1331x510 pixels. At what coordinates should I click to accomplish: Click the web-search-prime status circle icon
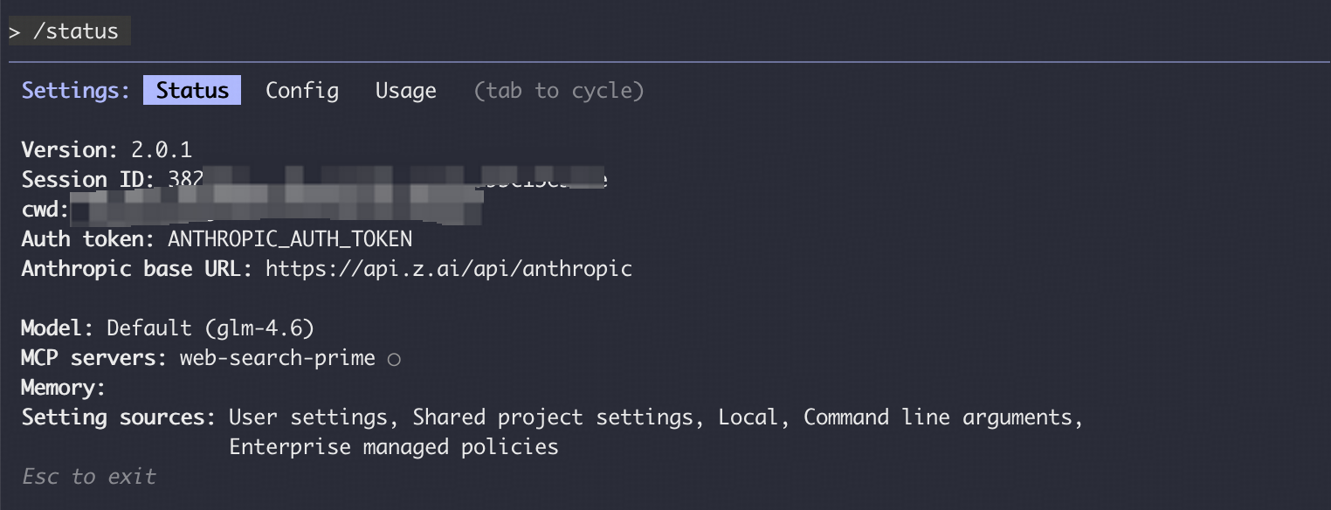tap(394, 359)
